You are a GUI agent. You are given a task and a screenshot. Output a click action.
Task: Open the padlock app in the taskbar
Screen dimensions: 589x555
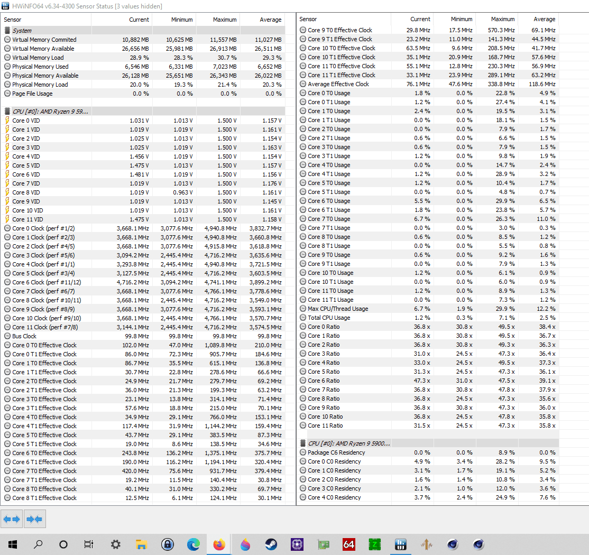168,544
